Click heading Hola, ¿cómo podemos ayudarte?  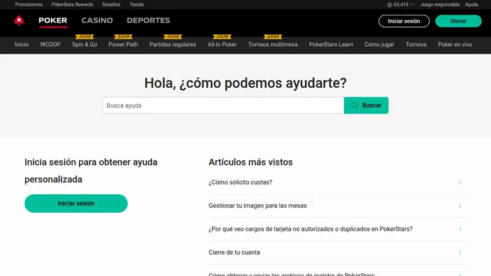pyautogui.click(x=245, y=83)
